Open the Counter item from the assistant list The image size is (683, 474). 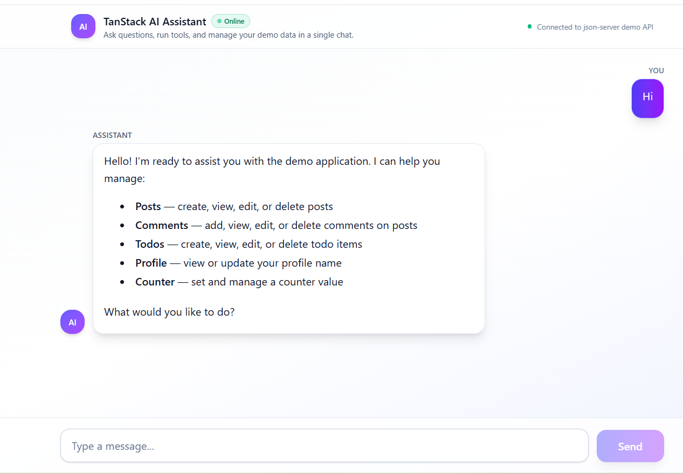tap(155, 282)
